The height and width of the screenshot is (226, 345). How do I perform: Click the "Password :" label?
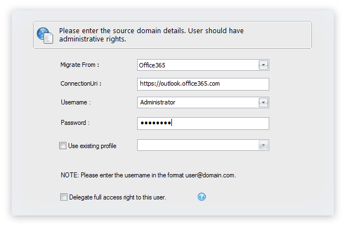coord(75,122)
